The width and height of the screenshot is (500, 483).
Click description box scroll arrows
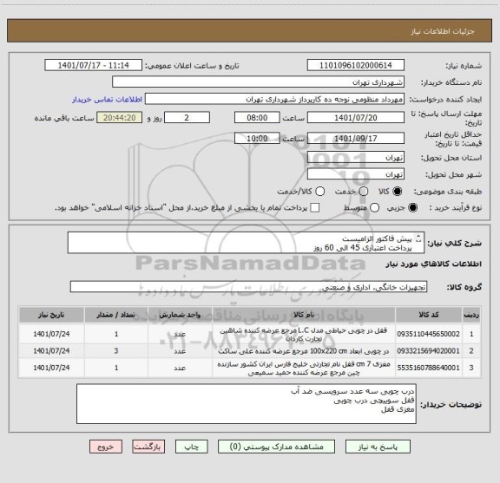click(x=418, y=238)
